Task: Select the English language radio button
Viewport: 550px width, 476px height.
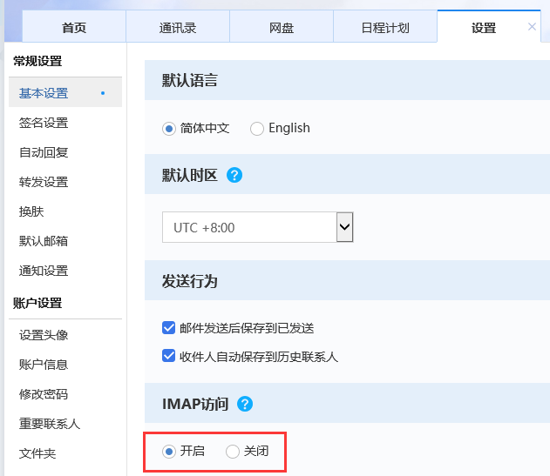Action: (257, 129)
